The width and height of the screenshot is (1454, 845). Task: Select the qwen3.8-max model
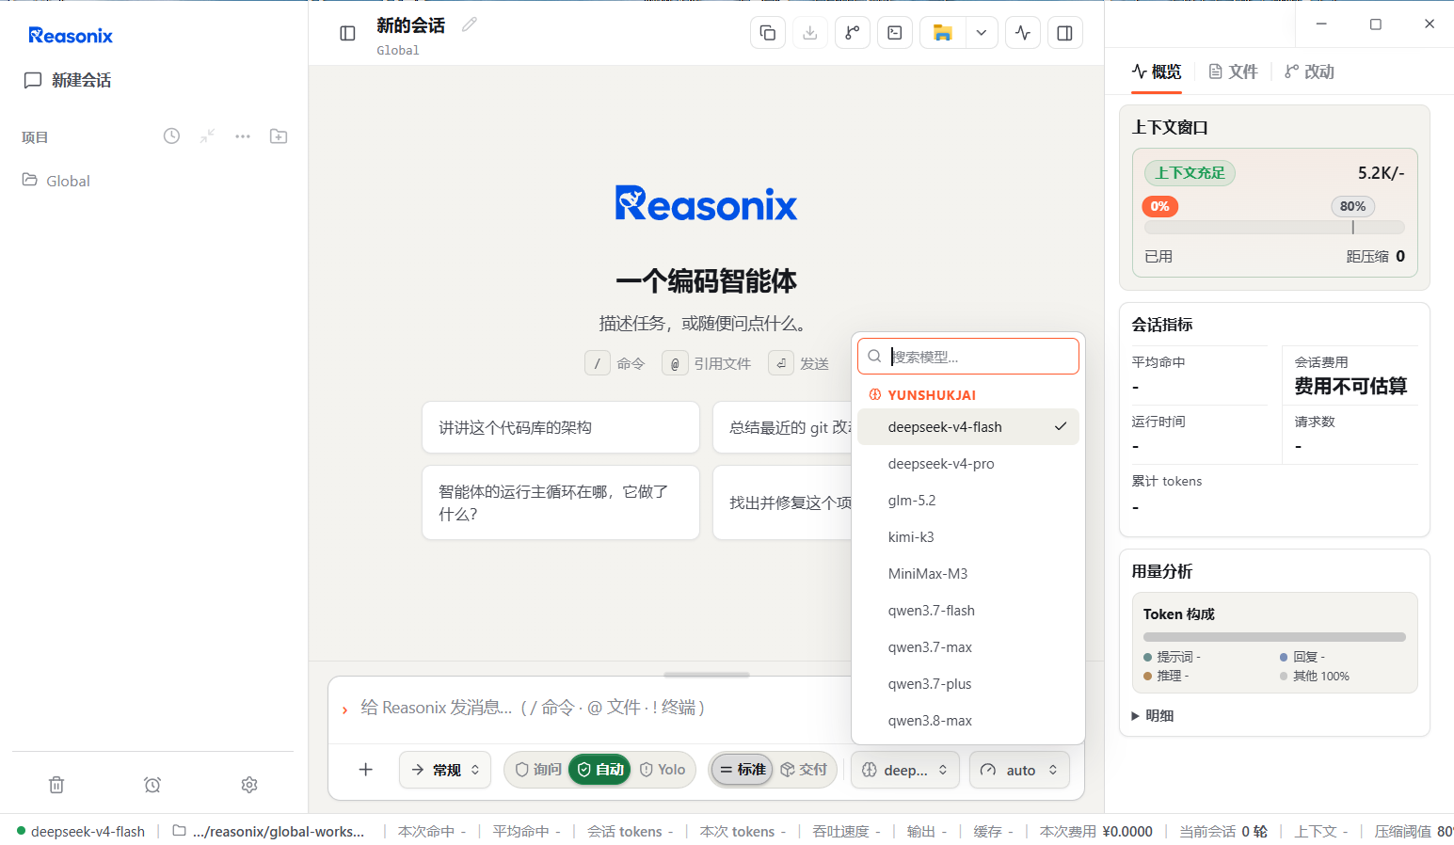(x=968, y=721)
